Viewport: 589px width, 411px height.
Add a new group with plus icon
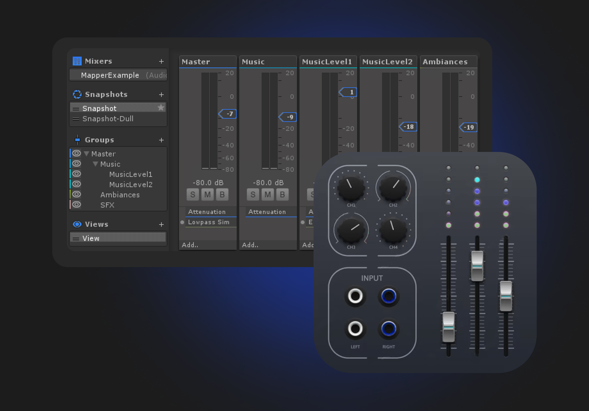(161, 140)
